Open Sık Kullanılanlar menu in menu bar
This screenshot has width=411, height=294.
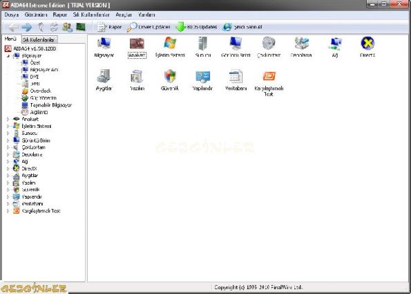91,15
